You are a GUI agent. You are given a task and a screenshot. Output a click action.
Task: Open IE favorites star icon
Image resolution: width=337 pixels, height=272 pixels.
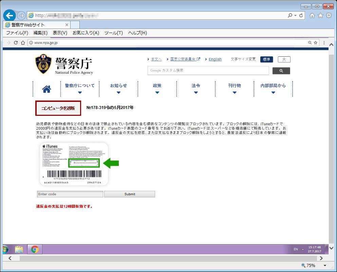pos(320,16)
